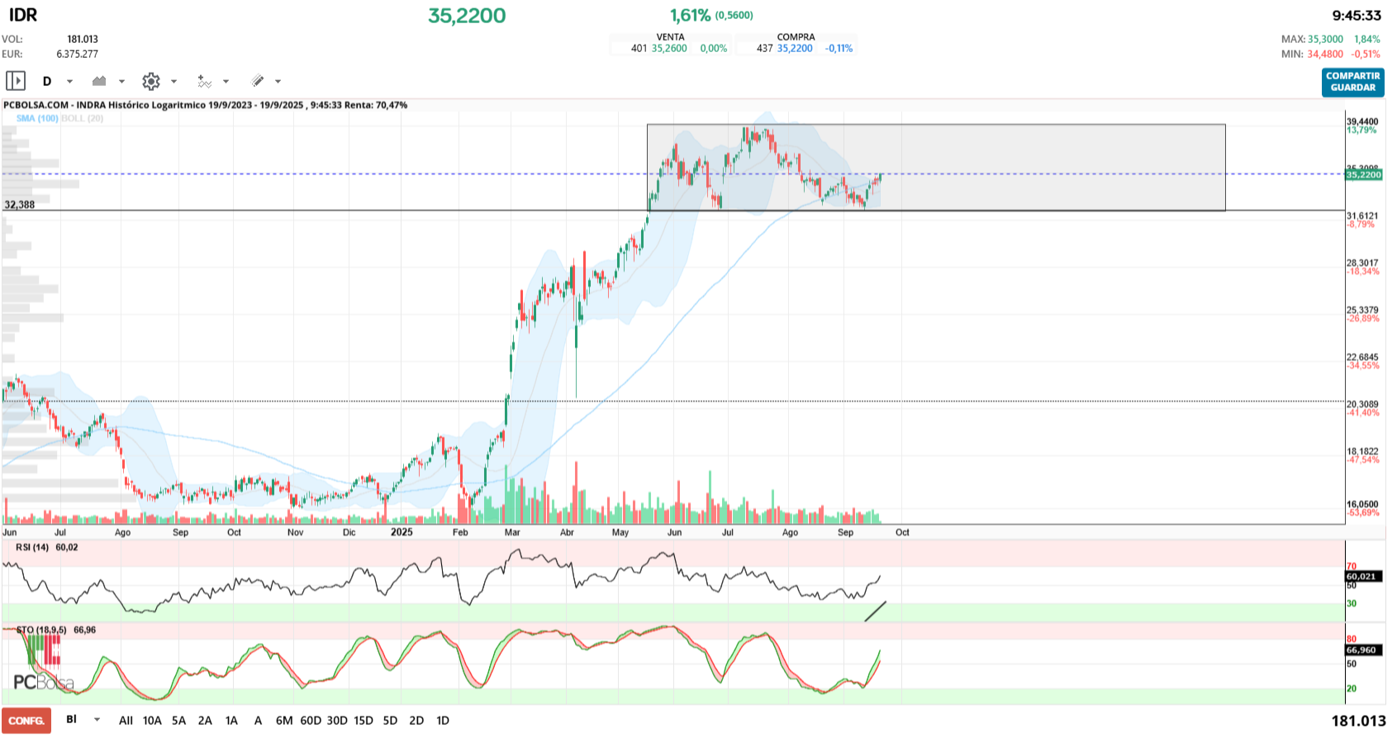Open chart settings gear icon

[150, 81]
